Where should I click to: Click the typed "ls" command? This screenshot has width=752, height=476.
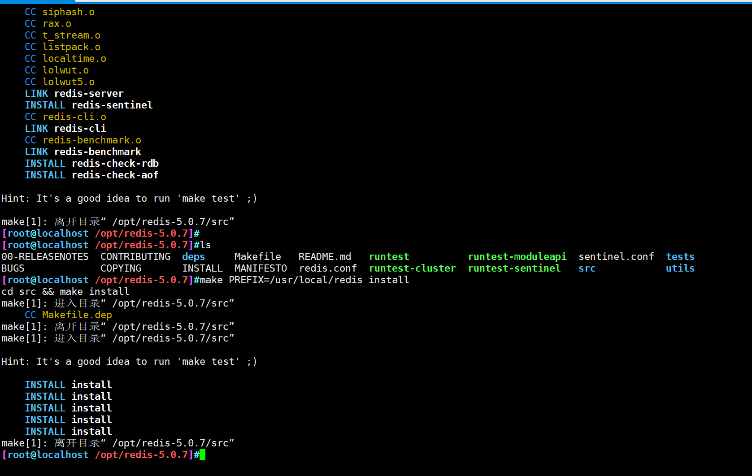point(205,245)
